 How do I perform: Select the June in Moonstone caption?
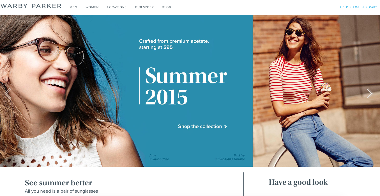tap(159, 157)
